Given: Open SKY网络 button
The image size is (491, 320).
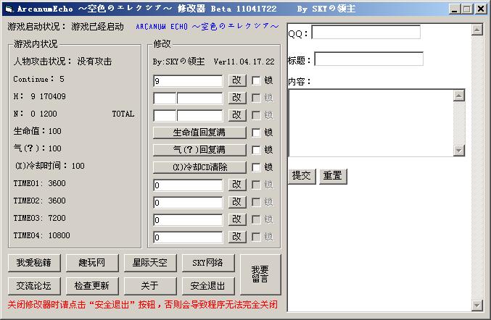Looking at the screenshot, I should coord(207,262).
